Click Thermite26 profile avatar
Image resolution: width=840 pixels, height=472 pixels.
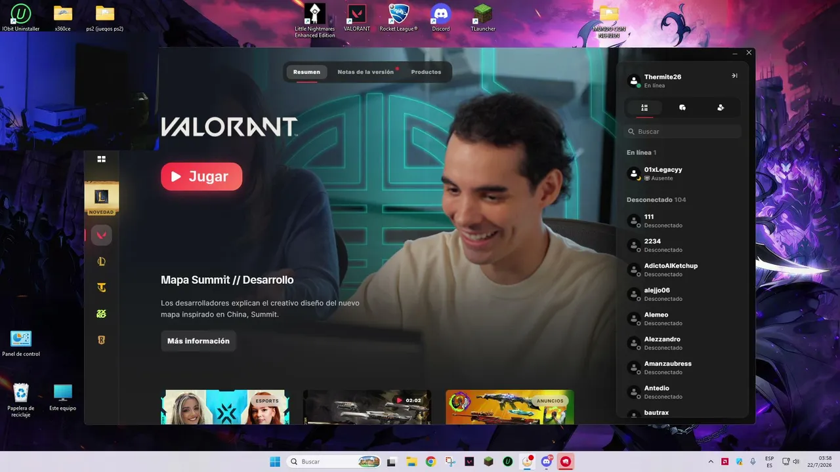tap(634, 81)
